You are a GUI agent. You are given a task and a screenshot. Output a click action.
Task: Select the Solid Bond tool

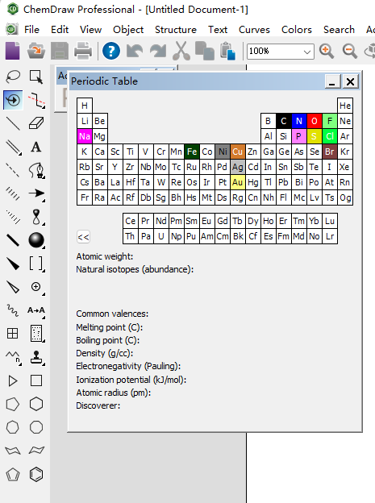(13, 123)
